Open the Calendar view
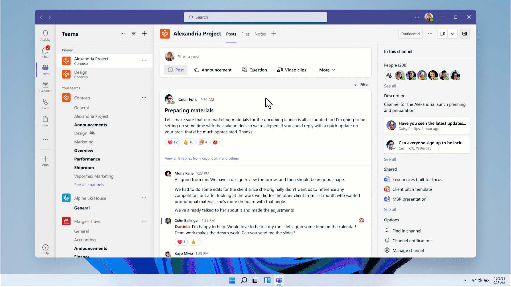 tap(45, 87)
